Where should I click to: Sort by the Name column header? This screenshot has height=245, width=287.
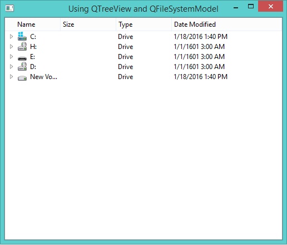pyautogui.click(x=33, y=24)
